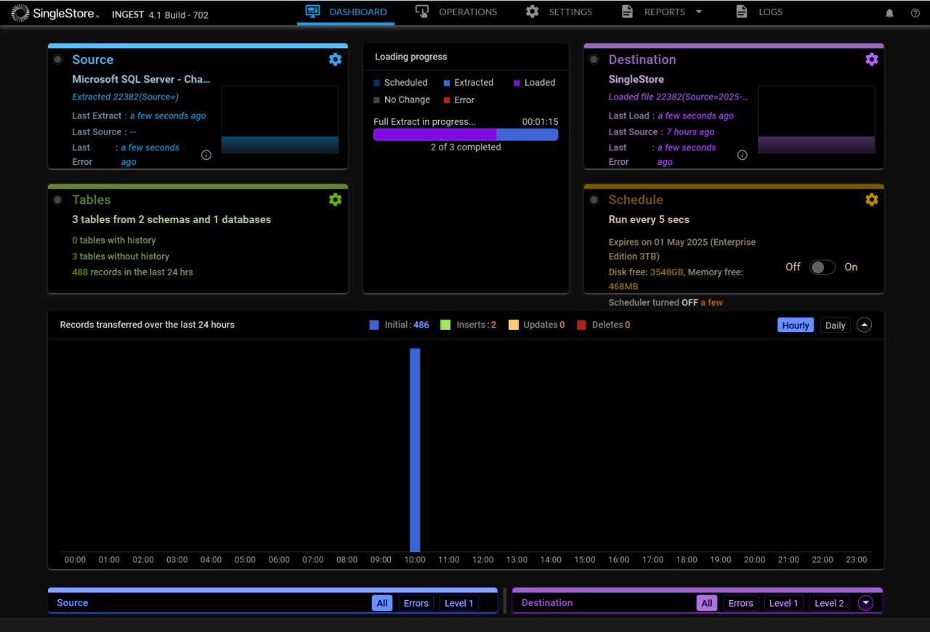Select the status radio on the Schedule panel

[x=594, y=200]
